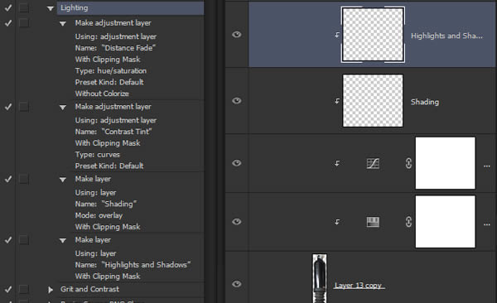This screenshot has height=303, width=497.
Task: Click Preset Kind: Default under Distance Fade
Action: click(x=109, y=82)
